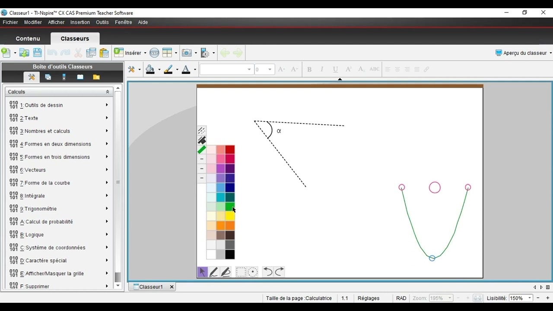Open the font size combo box
The height and width of the screenshot is (311, 553).
pos(264,69)
